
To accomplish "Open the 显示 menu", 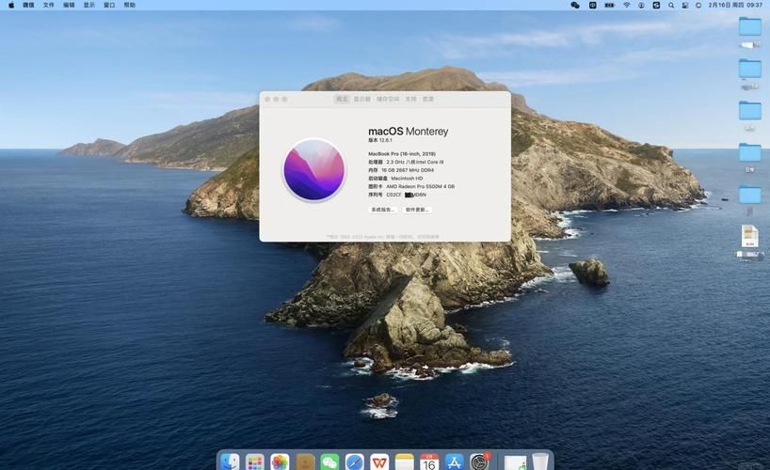I will (x=88, y=5).
